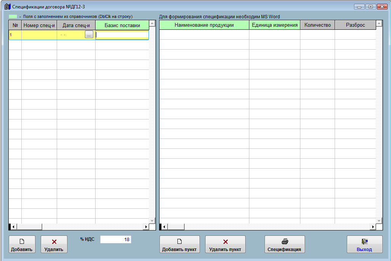
Task: Click the Номер спец-и column header
Action: [x=39, y=25]
